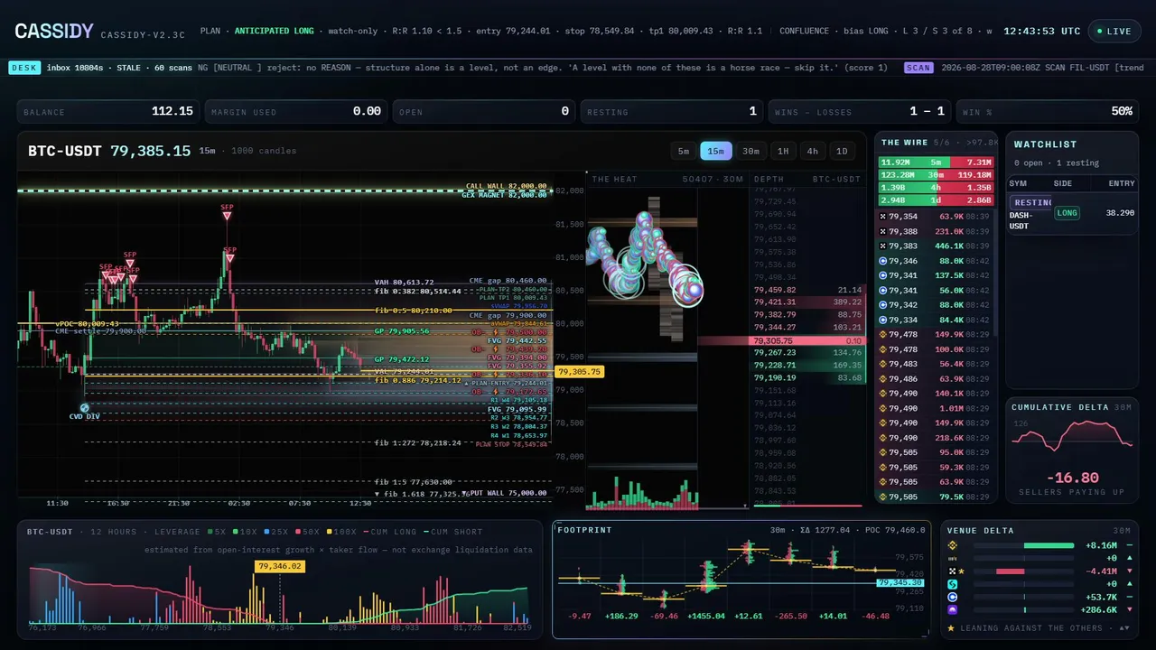Select the 15m timeframe tab
The image size is (1156, 650).
[x=716, y=151]
